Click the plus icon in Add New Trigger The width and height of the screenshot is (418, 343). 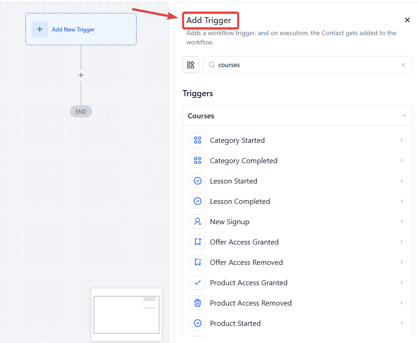coord(40,29)
